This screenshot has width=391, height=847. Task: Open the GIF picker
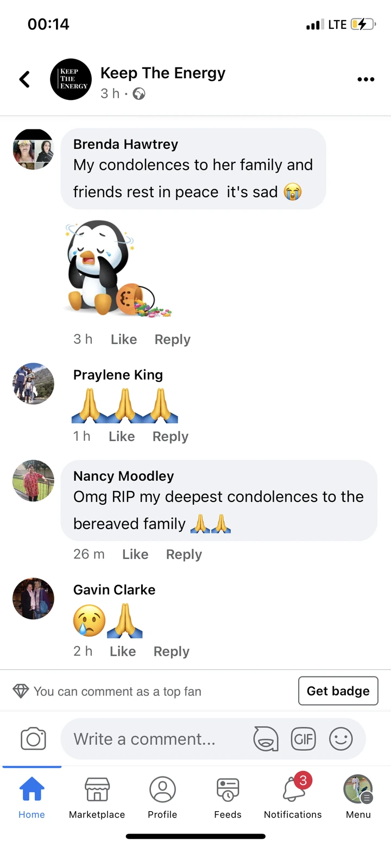point(304,739)
